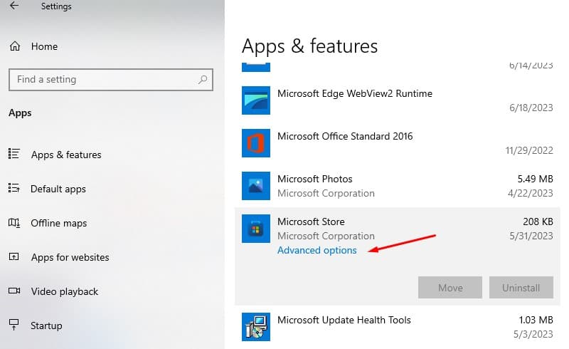Click the search magnifier icon
Viewport: 569px width, 349px height.
[x=203, y=79]
